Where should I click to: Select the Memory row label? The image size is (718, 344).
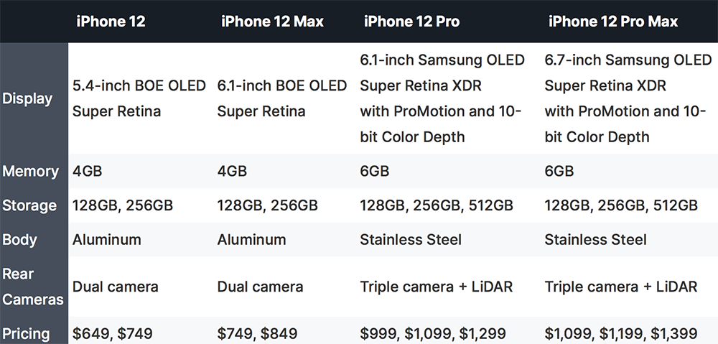click(30, 172)
